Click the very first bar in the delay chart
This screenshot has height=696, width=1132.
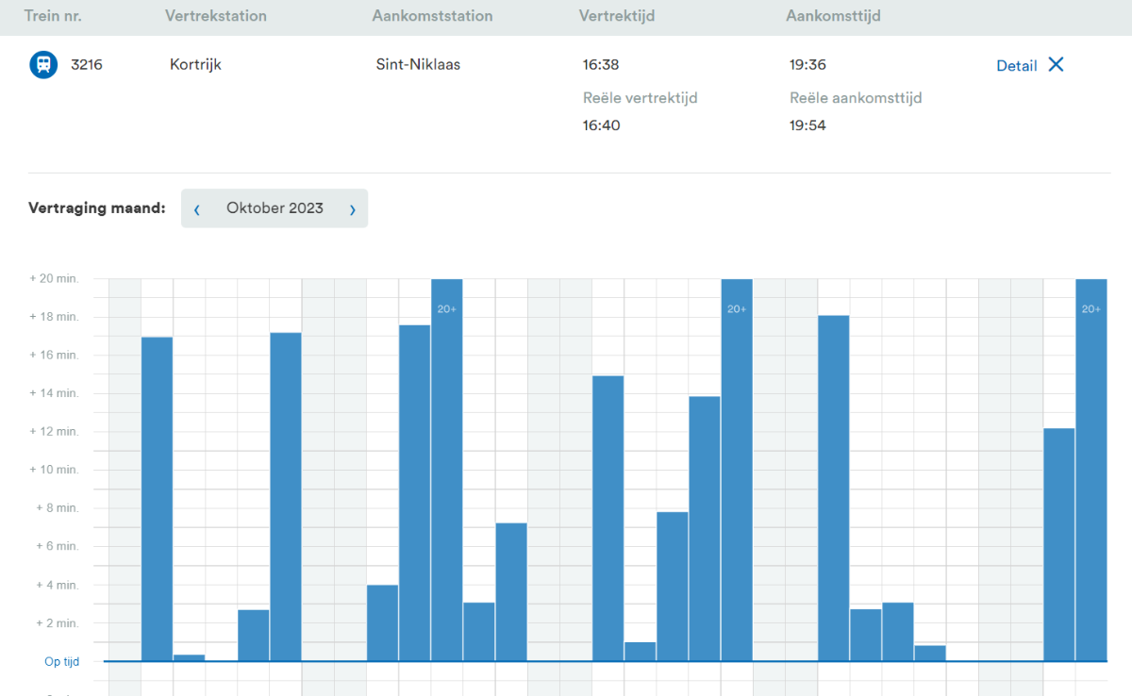(x=157, y=498)
